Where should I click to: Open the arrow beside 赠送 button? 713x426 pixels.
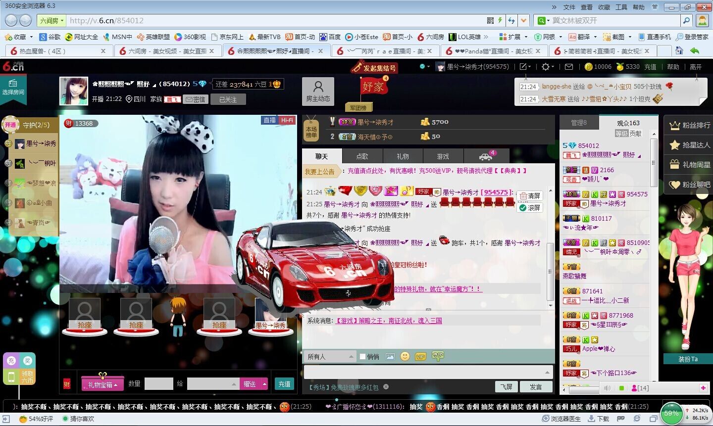click(265, 384)
